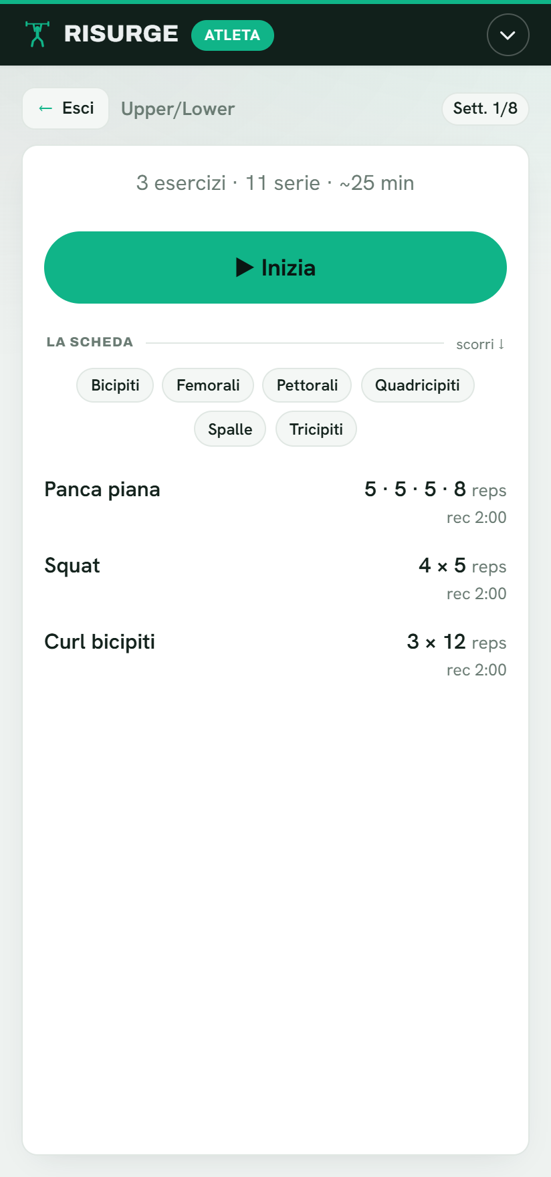
Task: Click the ATLETA role badge
Action: point(233,35)
